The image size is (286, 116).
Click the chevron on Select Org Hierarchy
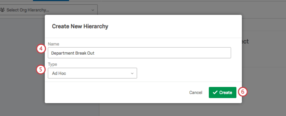(x=93, y=10)
